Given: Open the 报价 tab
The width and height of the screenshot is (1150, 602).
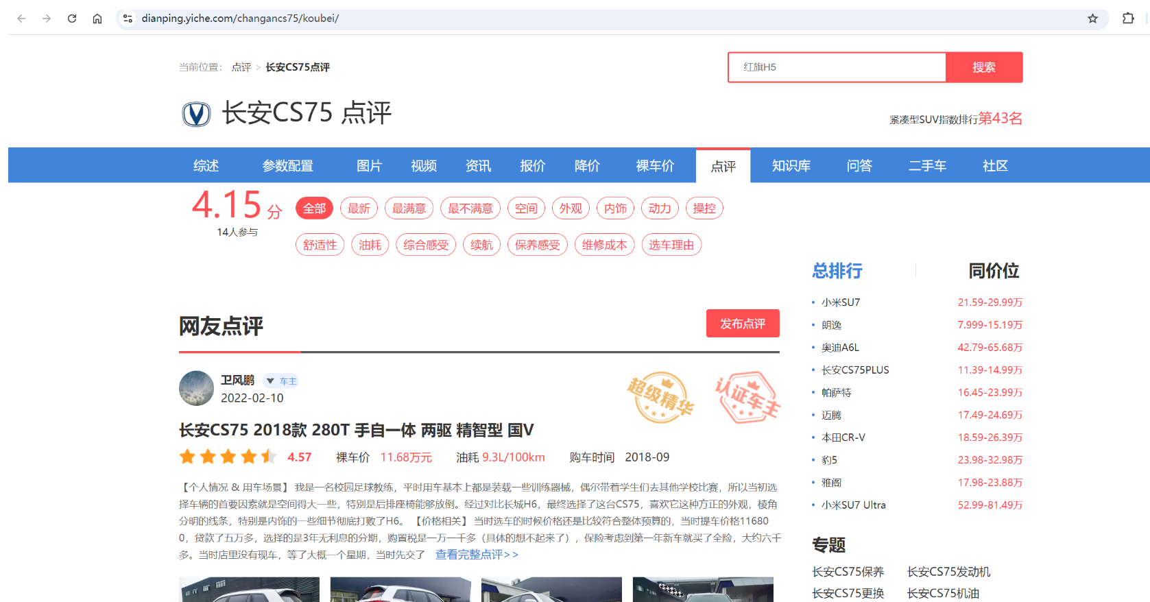Looking at the screenshot, I should coord(533,166).
